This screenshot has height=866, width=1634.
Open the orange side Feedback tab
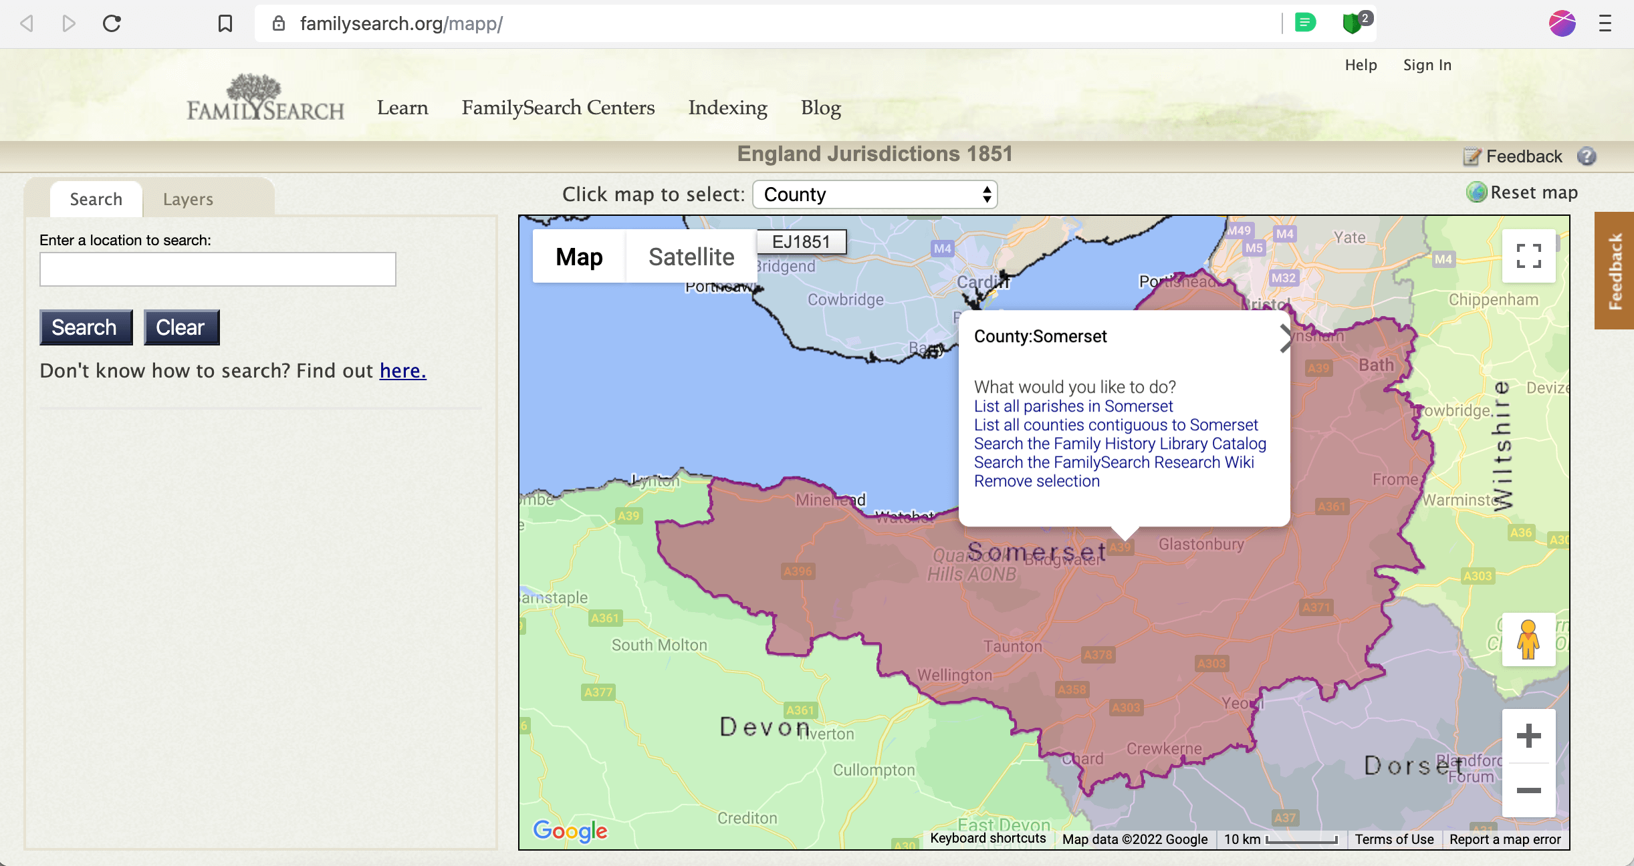1614,271
